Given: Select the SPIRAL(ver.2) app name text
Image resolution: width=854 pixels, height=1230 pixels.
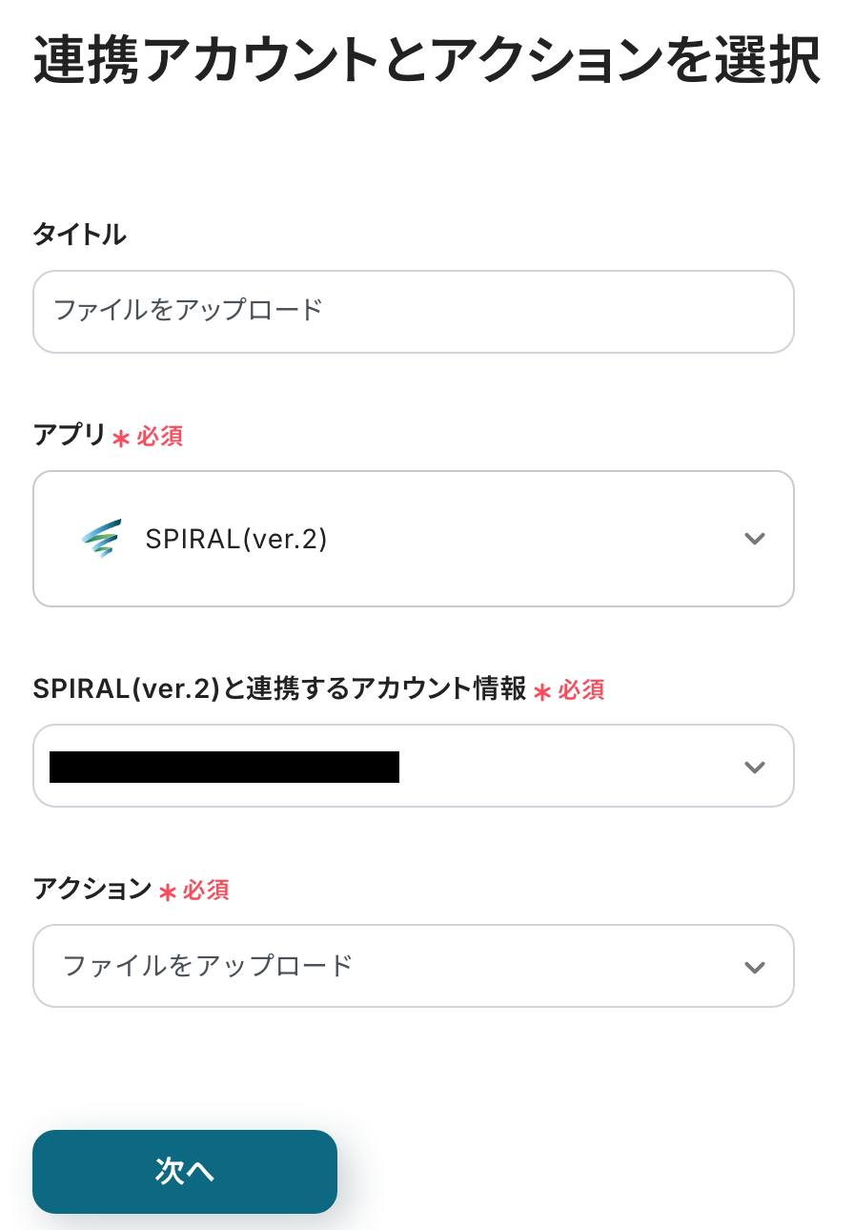Looking at the screenshot, I should [x=235, y=540].
